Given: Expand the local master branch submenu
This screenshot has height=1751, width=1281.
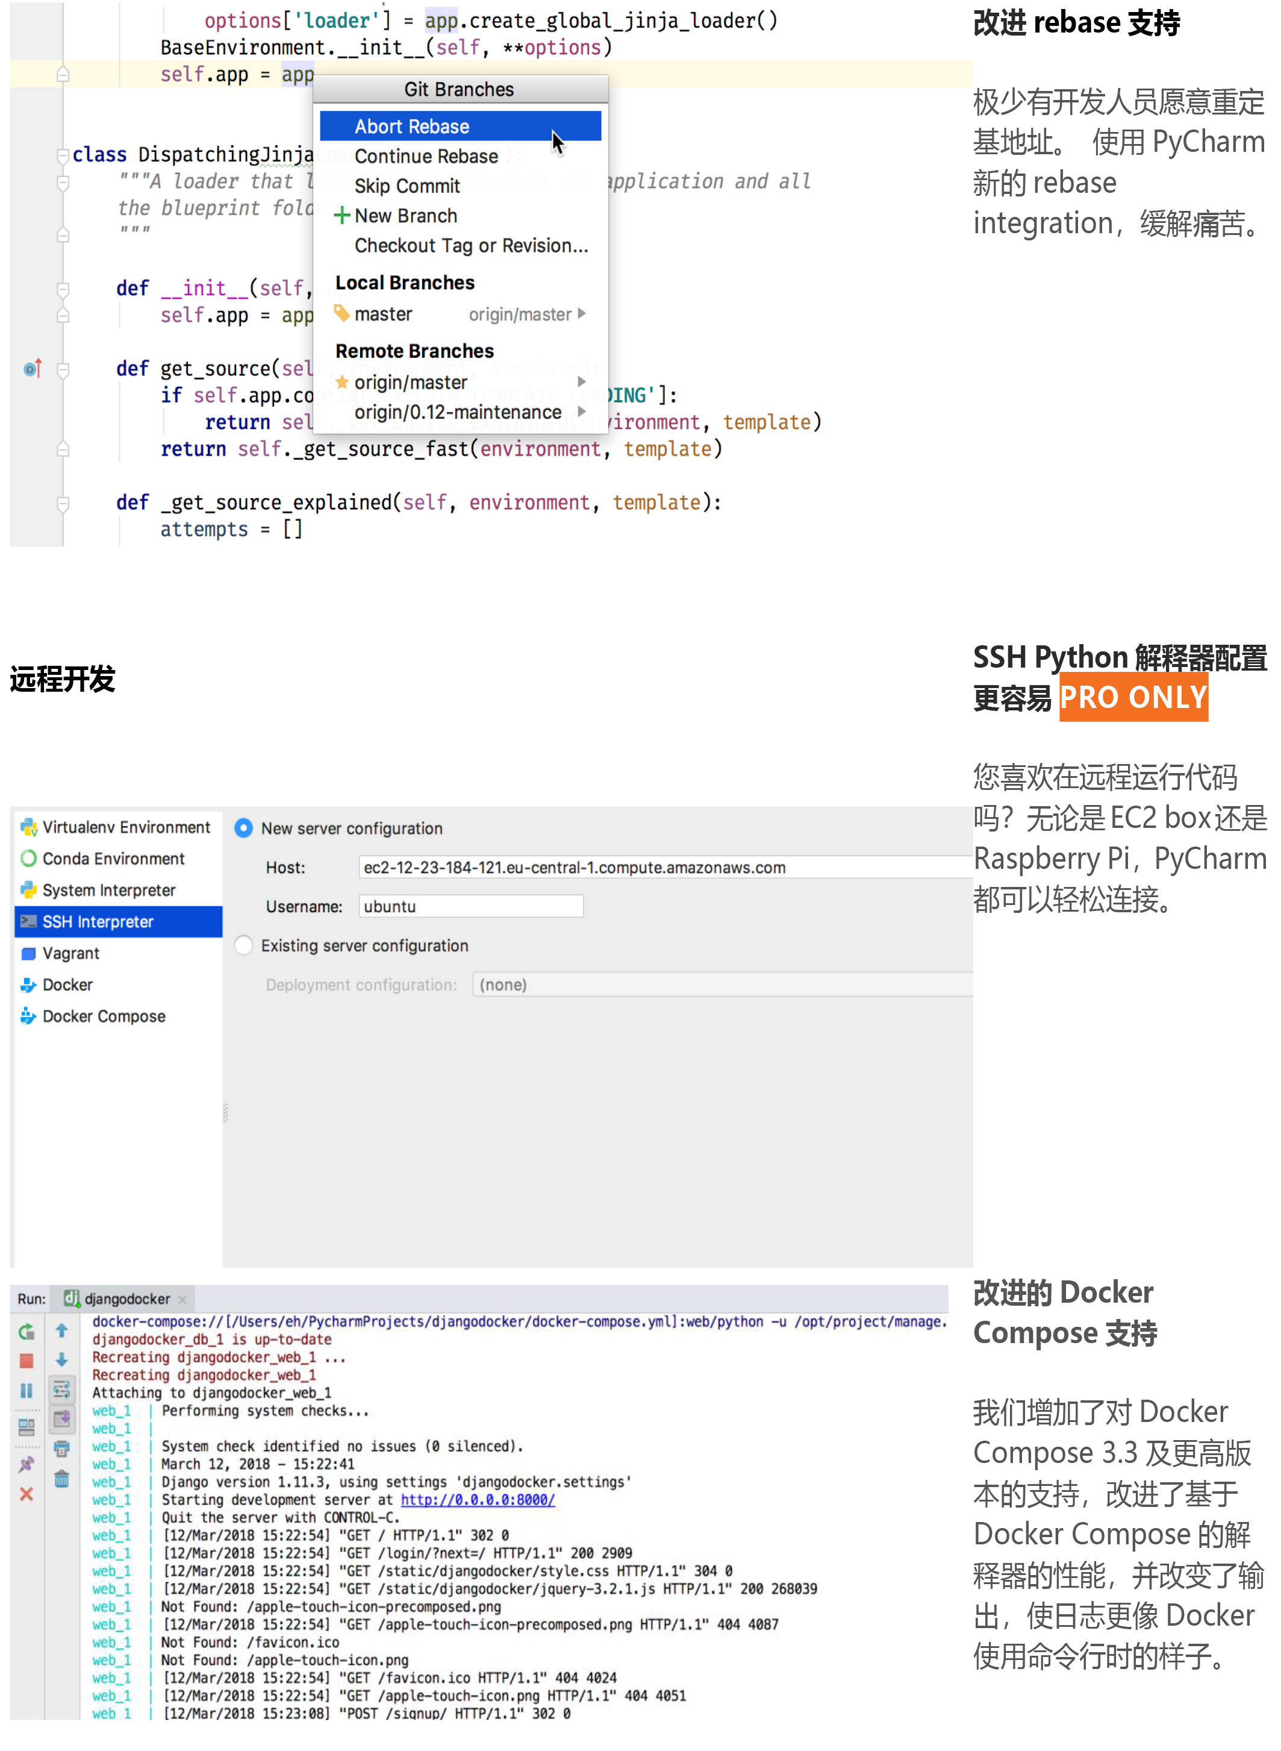Looking at the screenshot, I should pos(582,314).
